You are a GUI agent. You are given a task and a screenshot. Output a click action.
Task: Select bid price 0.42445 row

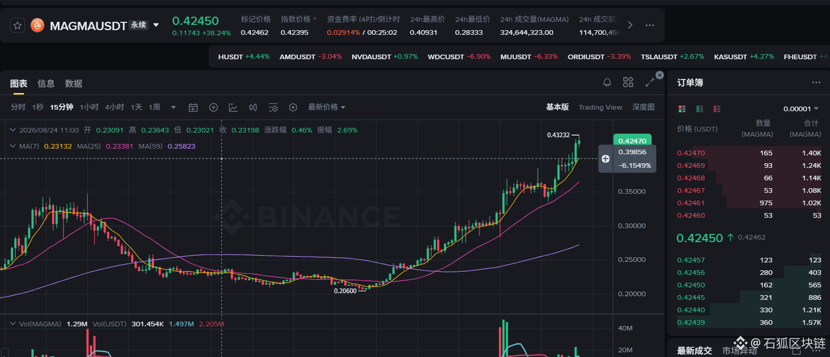click(749, 297)
